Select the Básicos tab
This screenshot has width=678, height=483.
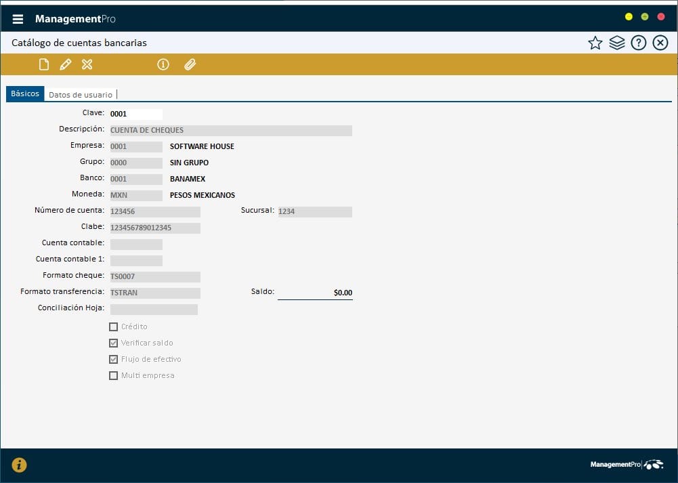click(x=25, y=93)
